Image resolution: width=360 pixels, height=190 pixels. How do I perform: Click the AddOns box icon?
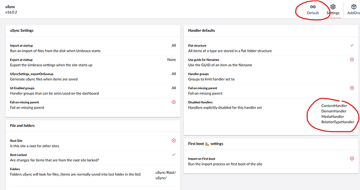354,7
